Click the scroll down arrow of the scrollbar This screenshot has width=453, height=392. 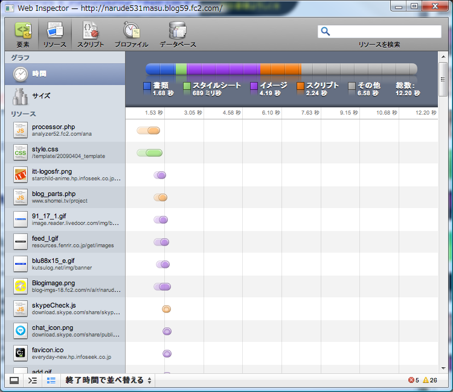(x=443, y=368)
